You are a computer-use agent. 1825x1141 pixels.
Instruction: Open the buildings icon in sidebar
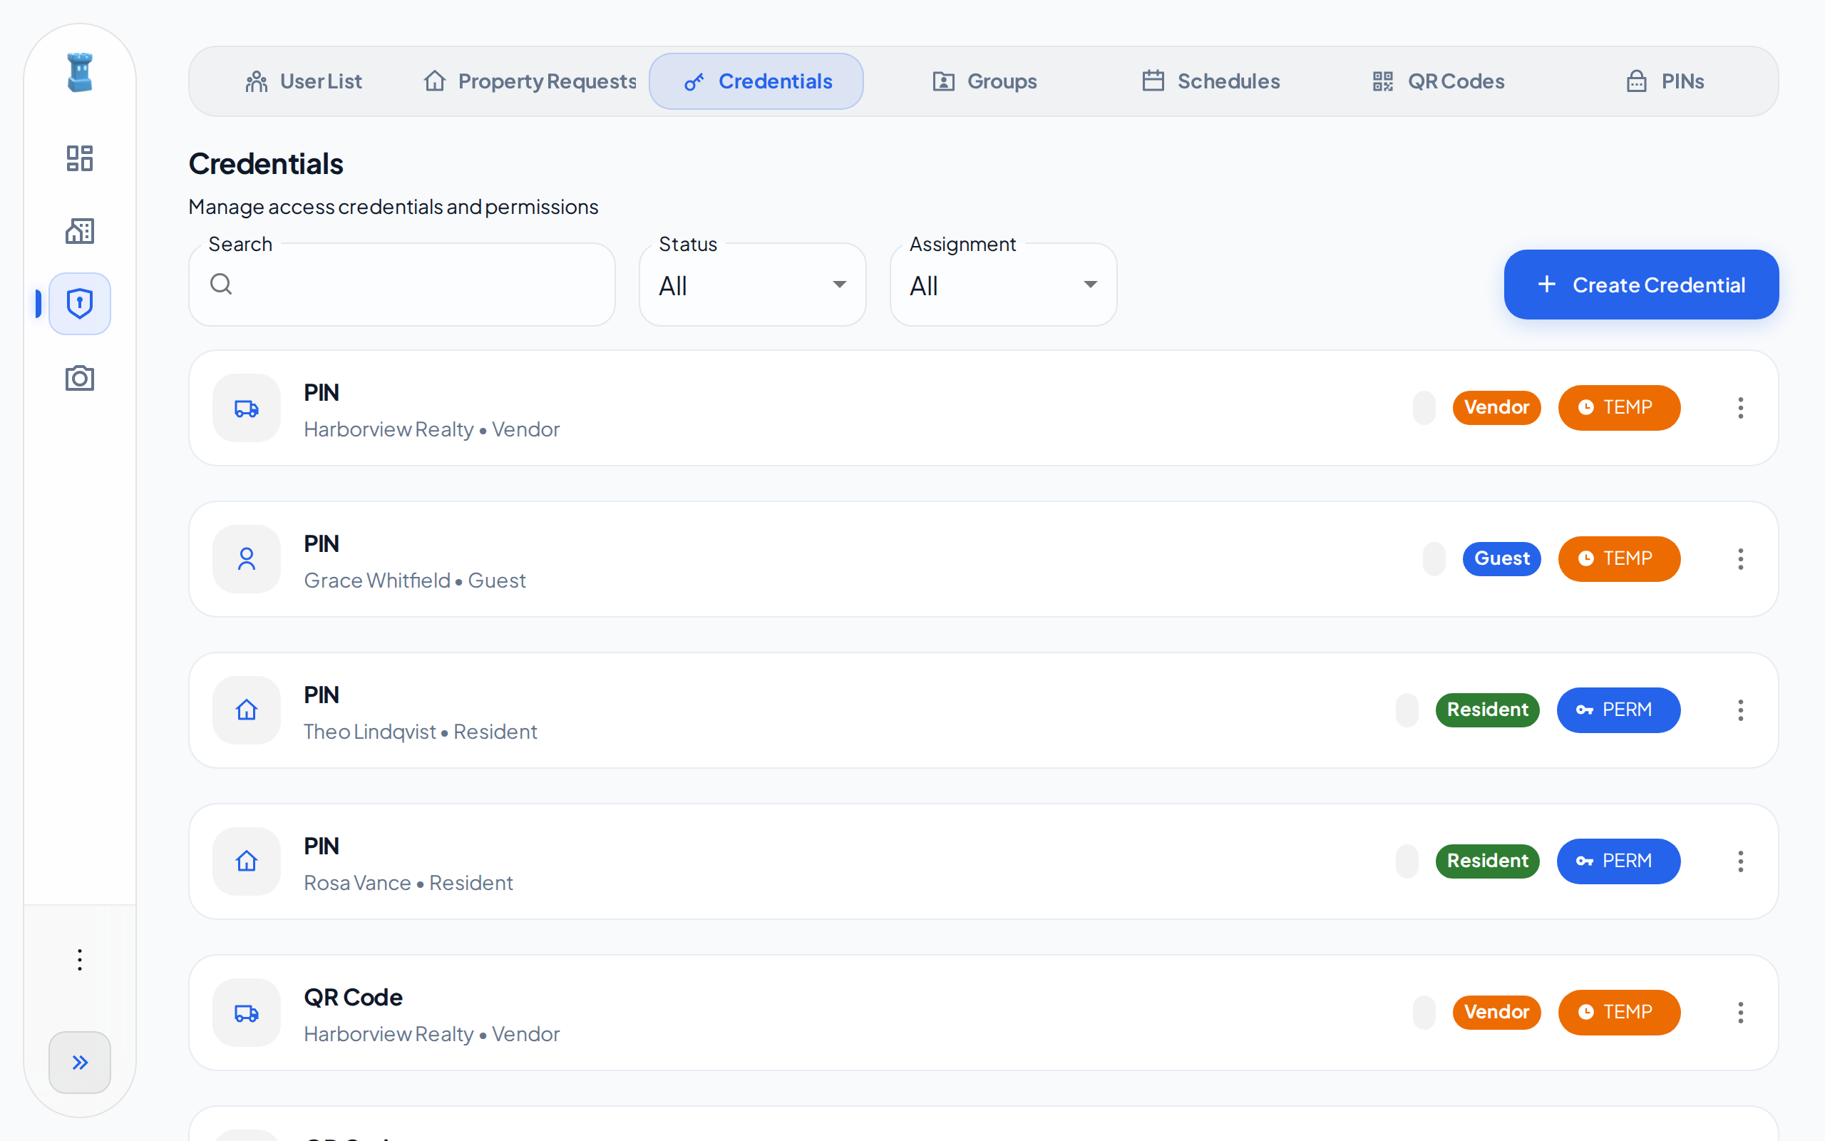pyautogui.click(x=80, y=231)
